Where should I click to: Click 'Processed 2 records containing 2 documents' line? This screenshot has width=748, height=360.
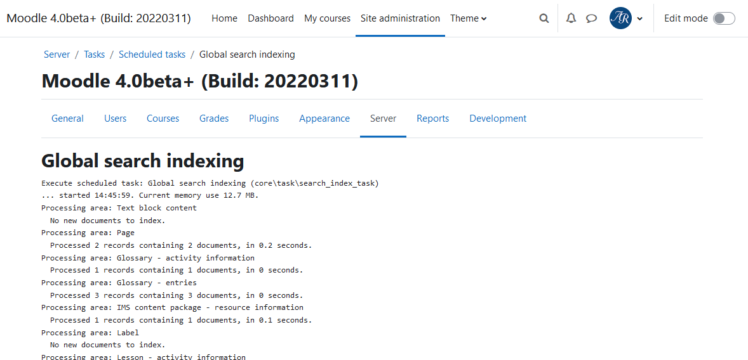(x=181, y=245)
